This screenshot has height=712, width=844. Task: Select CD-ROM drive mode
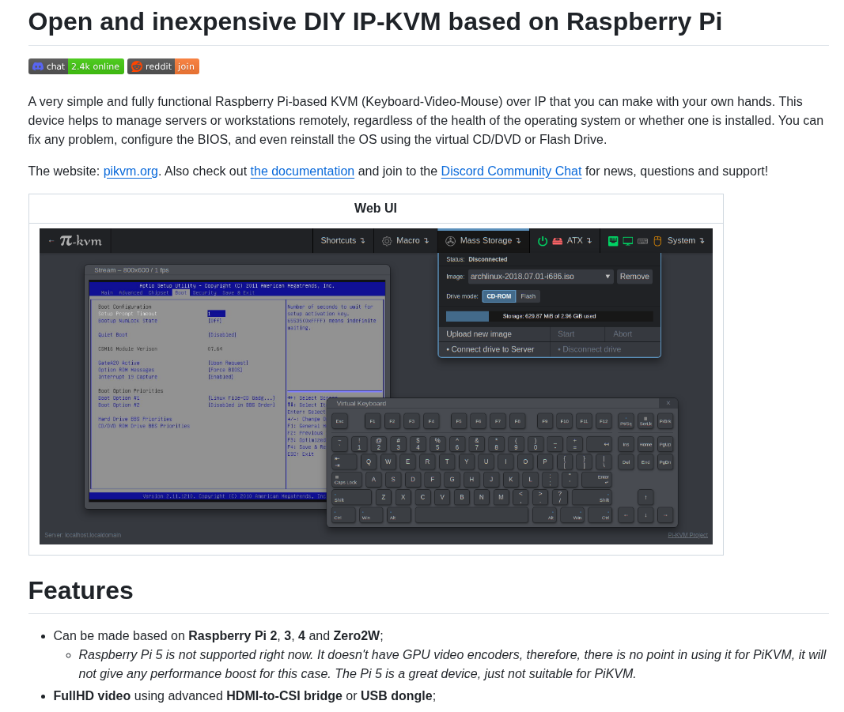click(499, 296)
